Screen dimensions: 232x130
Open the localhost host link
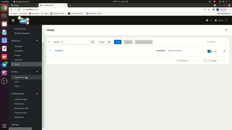tap(59, 51)
